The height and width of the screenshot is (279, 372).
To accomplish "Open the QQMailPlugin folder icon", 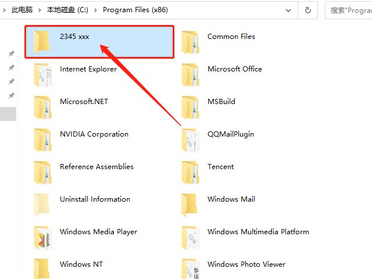I will pos(190,139).
